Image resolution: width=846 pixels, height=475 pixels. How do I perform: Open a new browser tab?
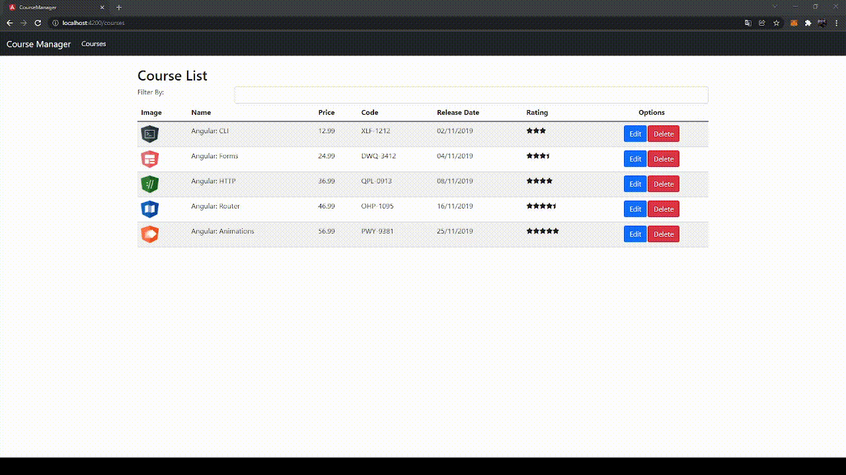[x=119, y=7]
